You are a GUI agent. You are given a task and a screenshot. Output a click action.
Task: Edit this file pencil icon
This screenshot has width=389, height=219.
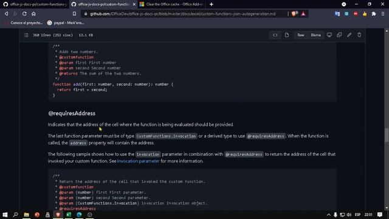[349, 35]
